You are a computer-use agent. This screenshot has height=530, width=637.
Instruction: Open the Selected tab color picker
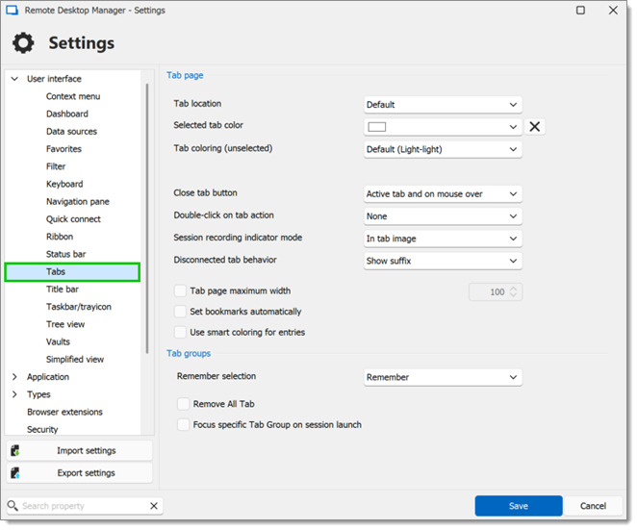(443, 127)
